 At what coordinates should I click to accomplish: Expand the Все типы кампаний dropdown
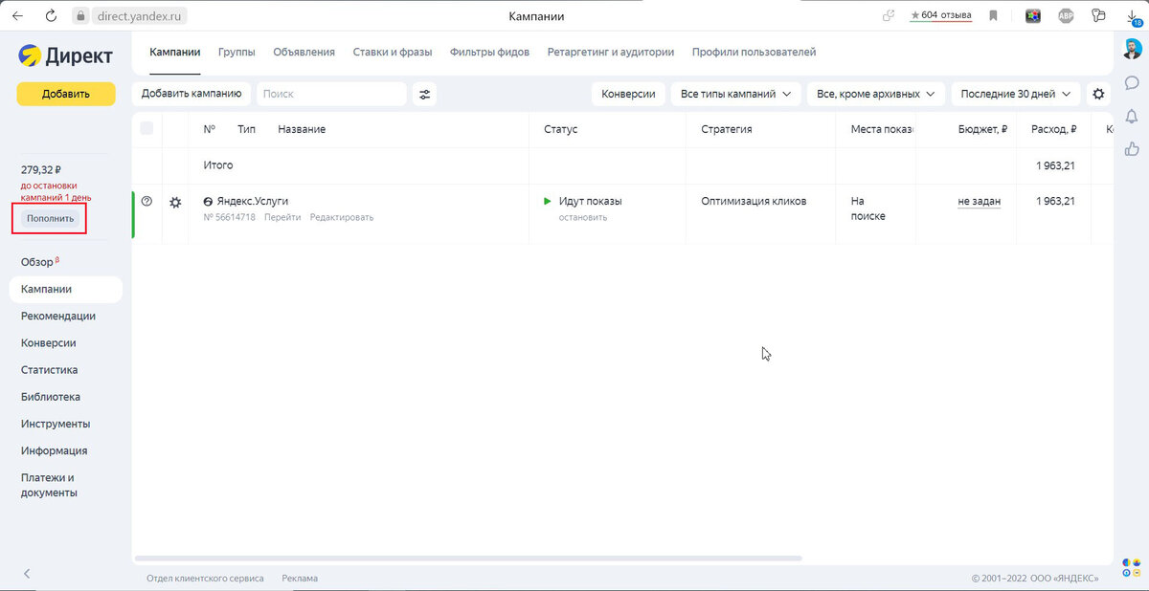click(735, 94)
